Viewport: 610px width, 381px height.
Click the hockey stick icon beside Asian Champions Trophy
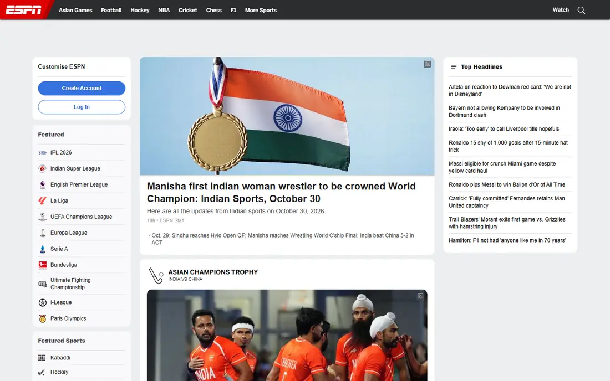tap(156, 275)
